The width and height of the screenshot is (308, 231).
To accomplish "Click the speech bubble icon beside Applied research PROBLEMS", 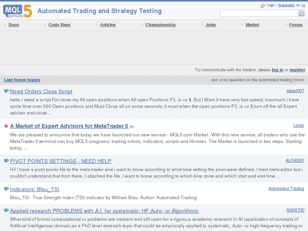I will (x=6, y=211).
